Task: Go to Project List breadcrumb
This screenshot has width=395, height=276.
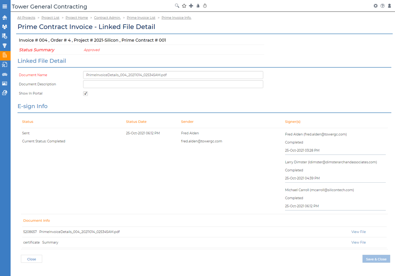Action: [x=50, y=18]
